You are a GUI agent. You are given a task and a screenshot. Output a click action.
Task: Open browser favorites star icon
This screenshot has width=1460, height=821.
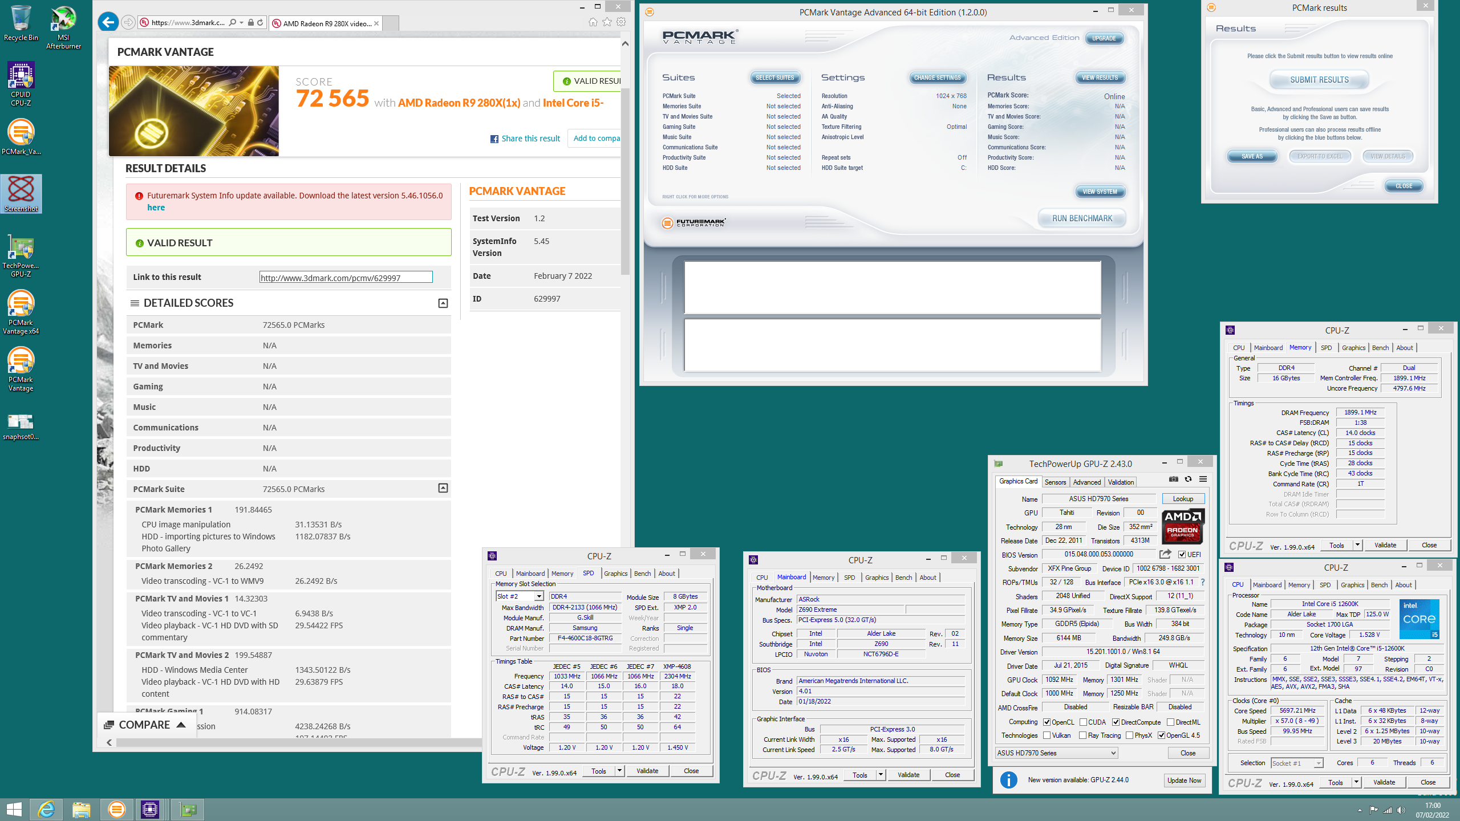pyautogui.click(x=607, y=22)
